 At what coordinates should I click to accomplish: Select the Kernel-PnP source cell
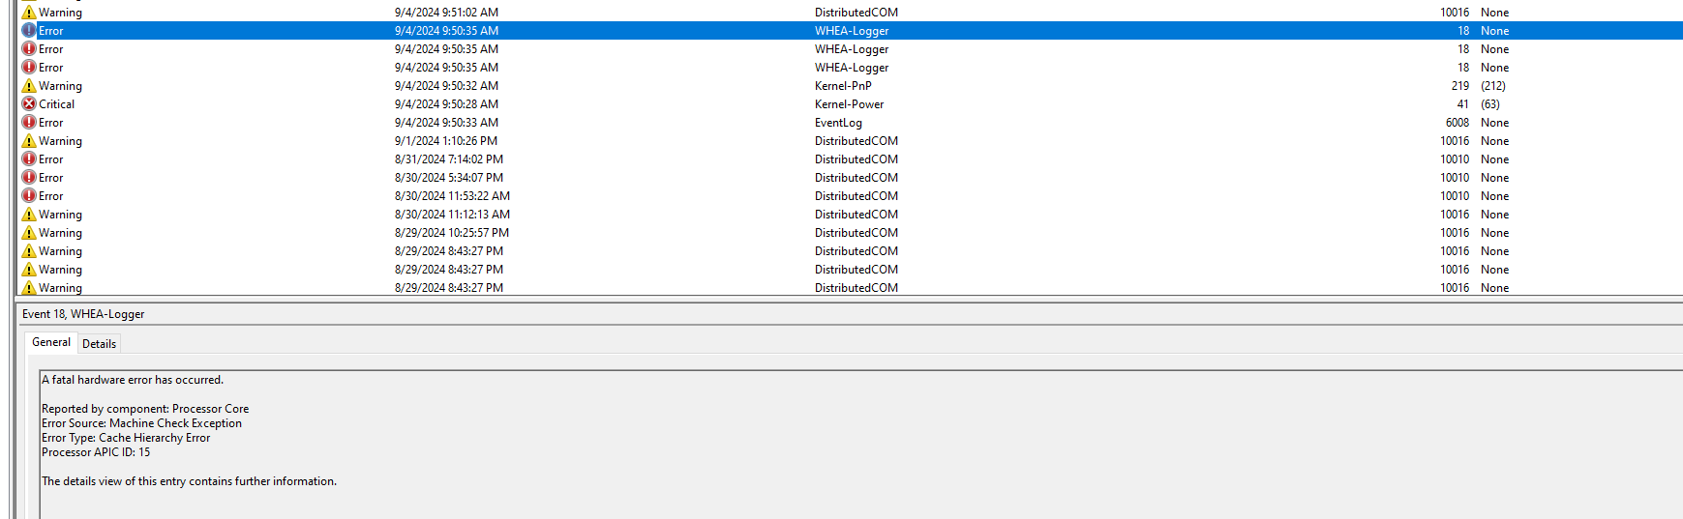pyautogui.click(x=843, y=86)
